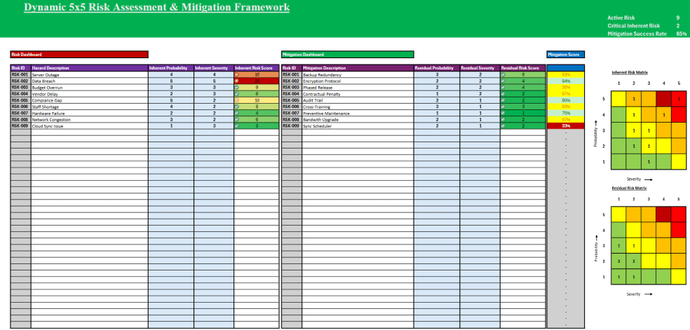Select the Inherent Severity column header

click(x=214, y=68)
